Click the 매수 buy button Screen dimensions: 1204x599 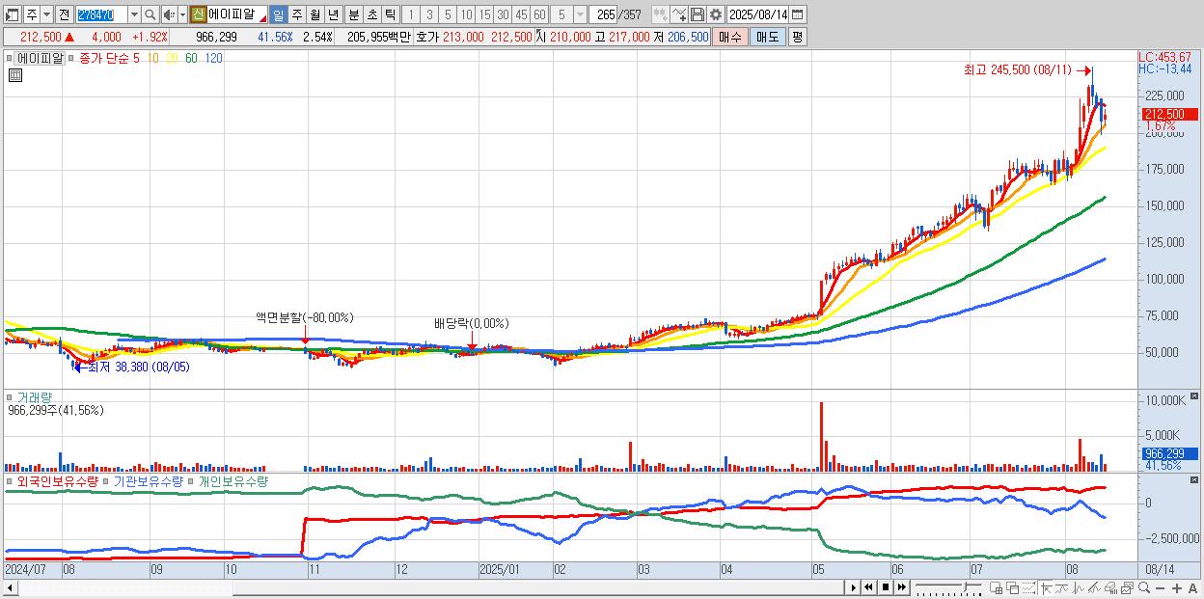[x=730, y=37]
